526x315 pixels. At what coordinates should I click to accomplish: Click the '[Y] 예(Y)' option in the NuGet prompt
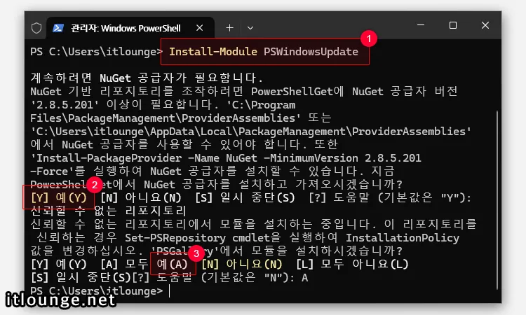coord(59,197)
